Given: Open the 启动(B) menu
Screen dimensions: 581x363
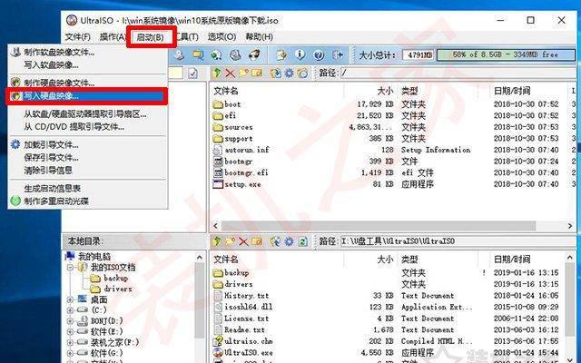Looking at the screenshot, I should 151,37.
